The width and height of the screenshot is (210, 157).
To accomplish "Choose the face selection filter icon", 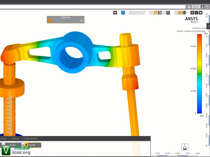I will click(x=201, y=13).
